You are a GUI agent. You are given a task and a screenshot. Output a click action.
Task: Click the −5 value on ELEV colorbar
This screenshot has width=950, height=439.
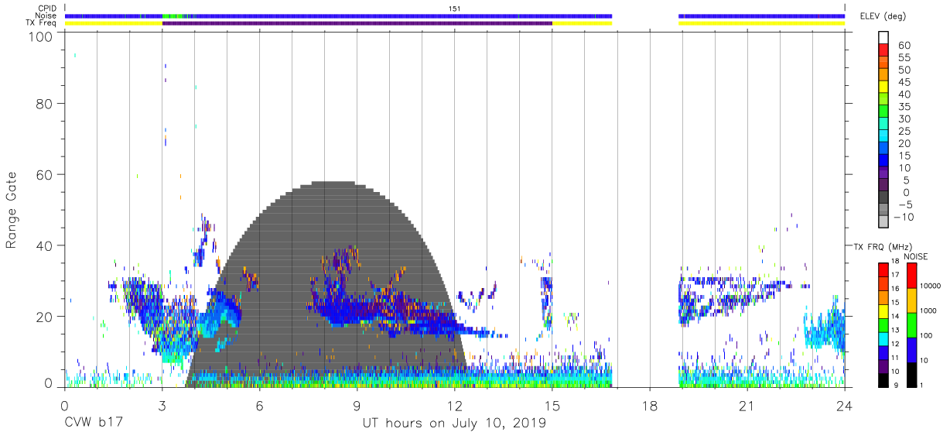coord(904,204)
